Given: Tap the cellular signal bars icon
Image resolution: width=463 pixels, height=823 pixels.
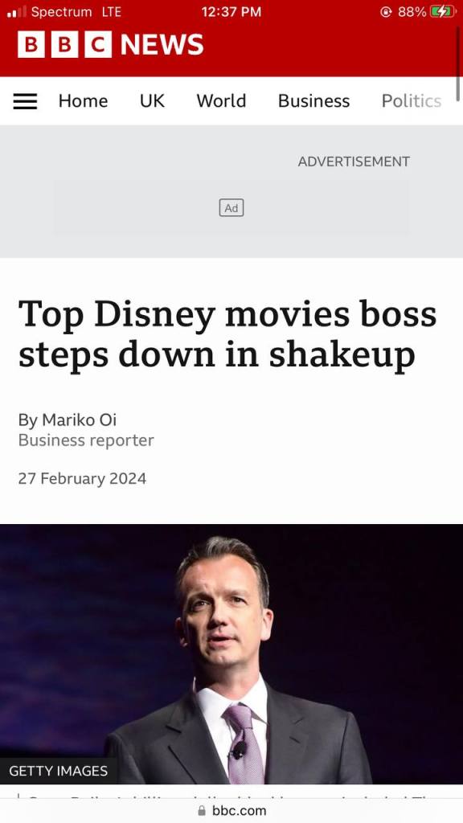Looking at the screenshot, I should point(16,12).
